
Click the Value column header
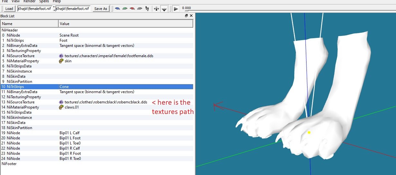(126, 23)
